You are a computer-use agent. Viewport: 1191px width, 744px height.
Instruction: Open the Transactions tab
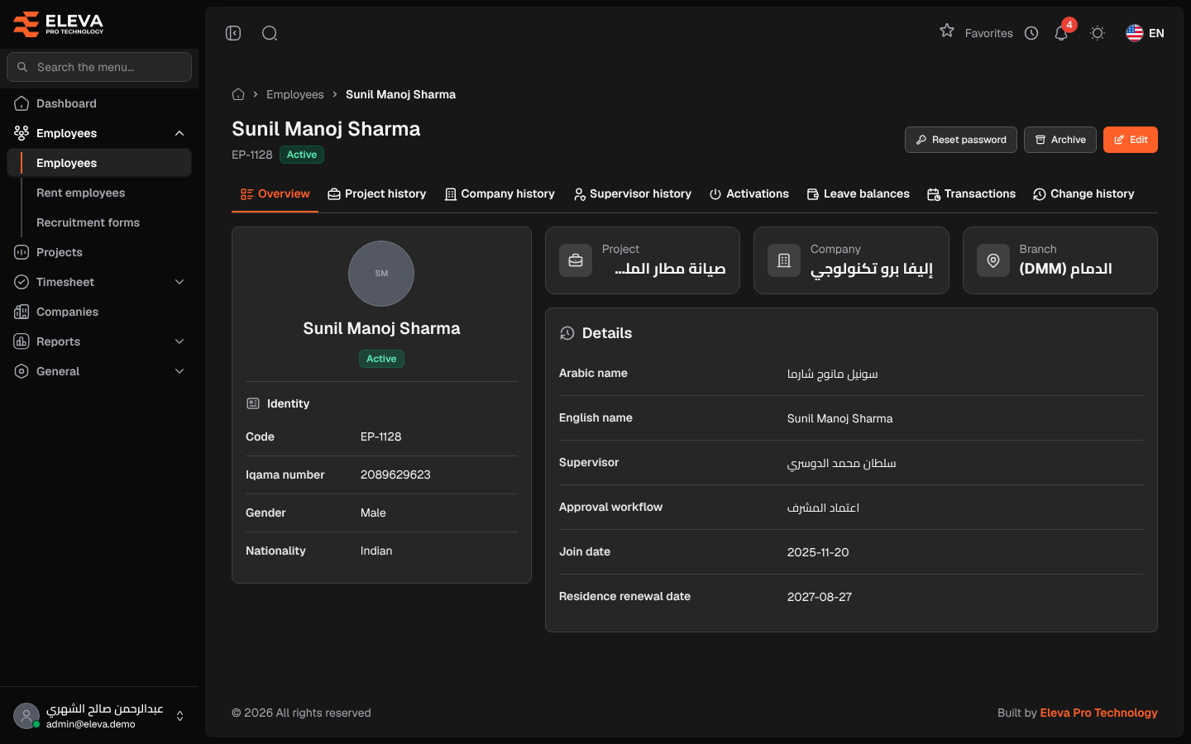[x=972, y=194]
